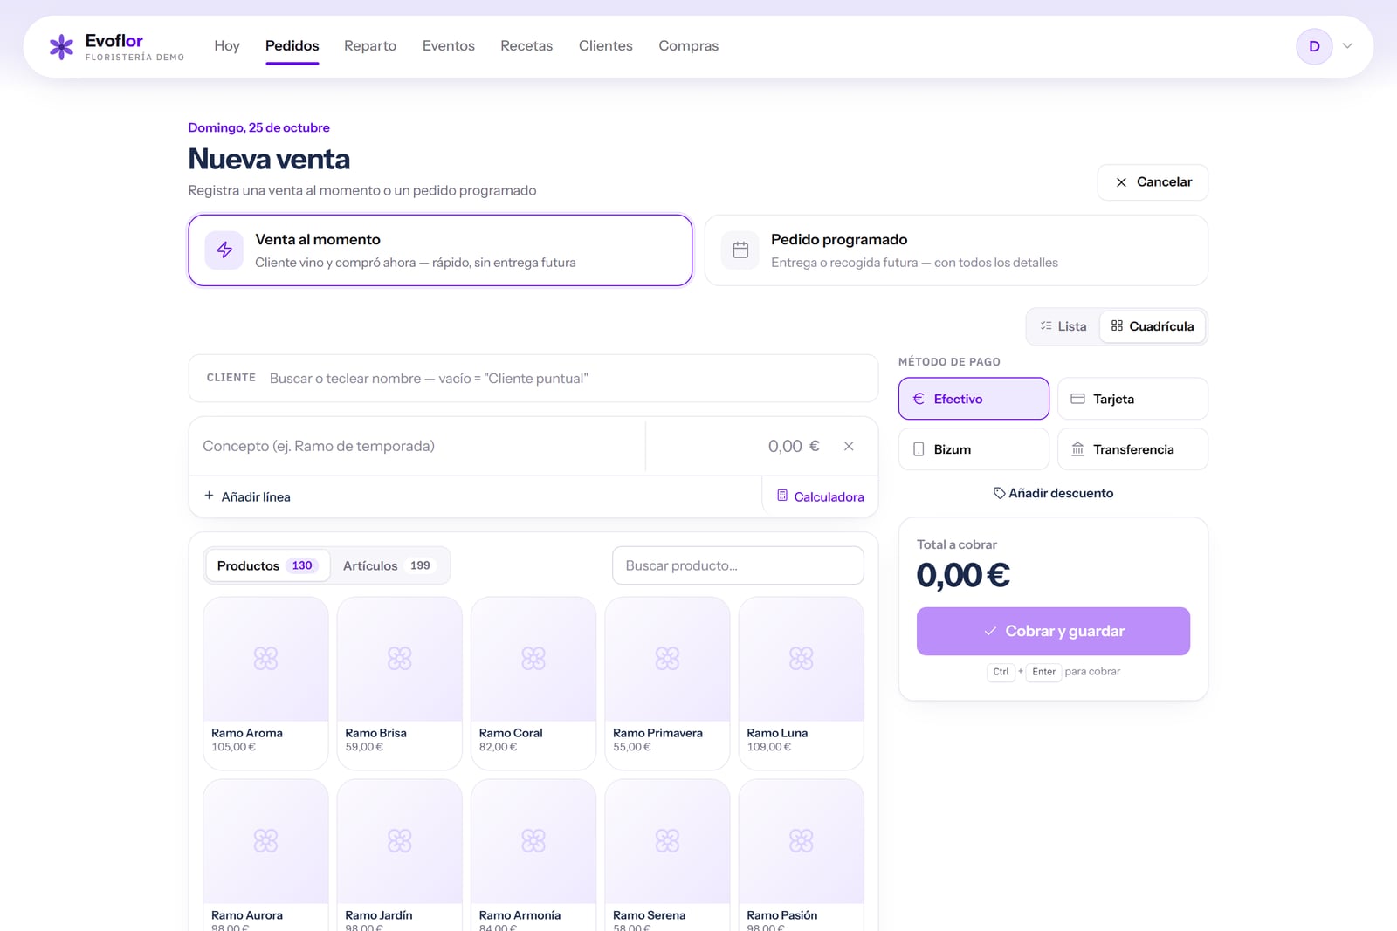Open the Compras section
The height and width of the screenshot is (931, 1397).
689,45
